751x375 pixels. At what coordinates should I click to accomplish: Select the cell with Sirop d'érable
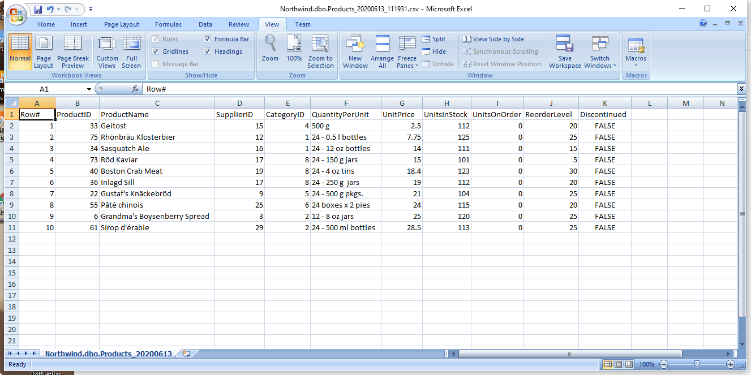[x=157, y=227]
